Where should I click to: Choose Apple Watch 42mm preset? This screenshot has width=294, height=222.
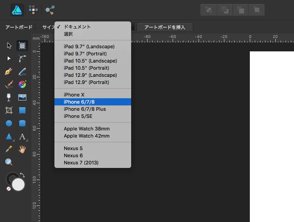click(x=93, y=136)
